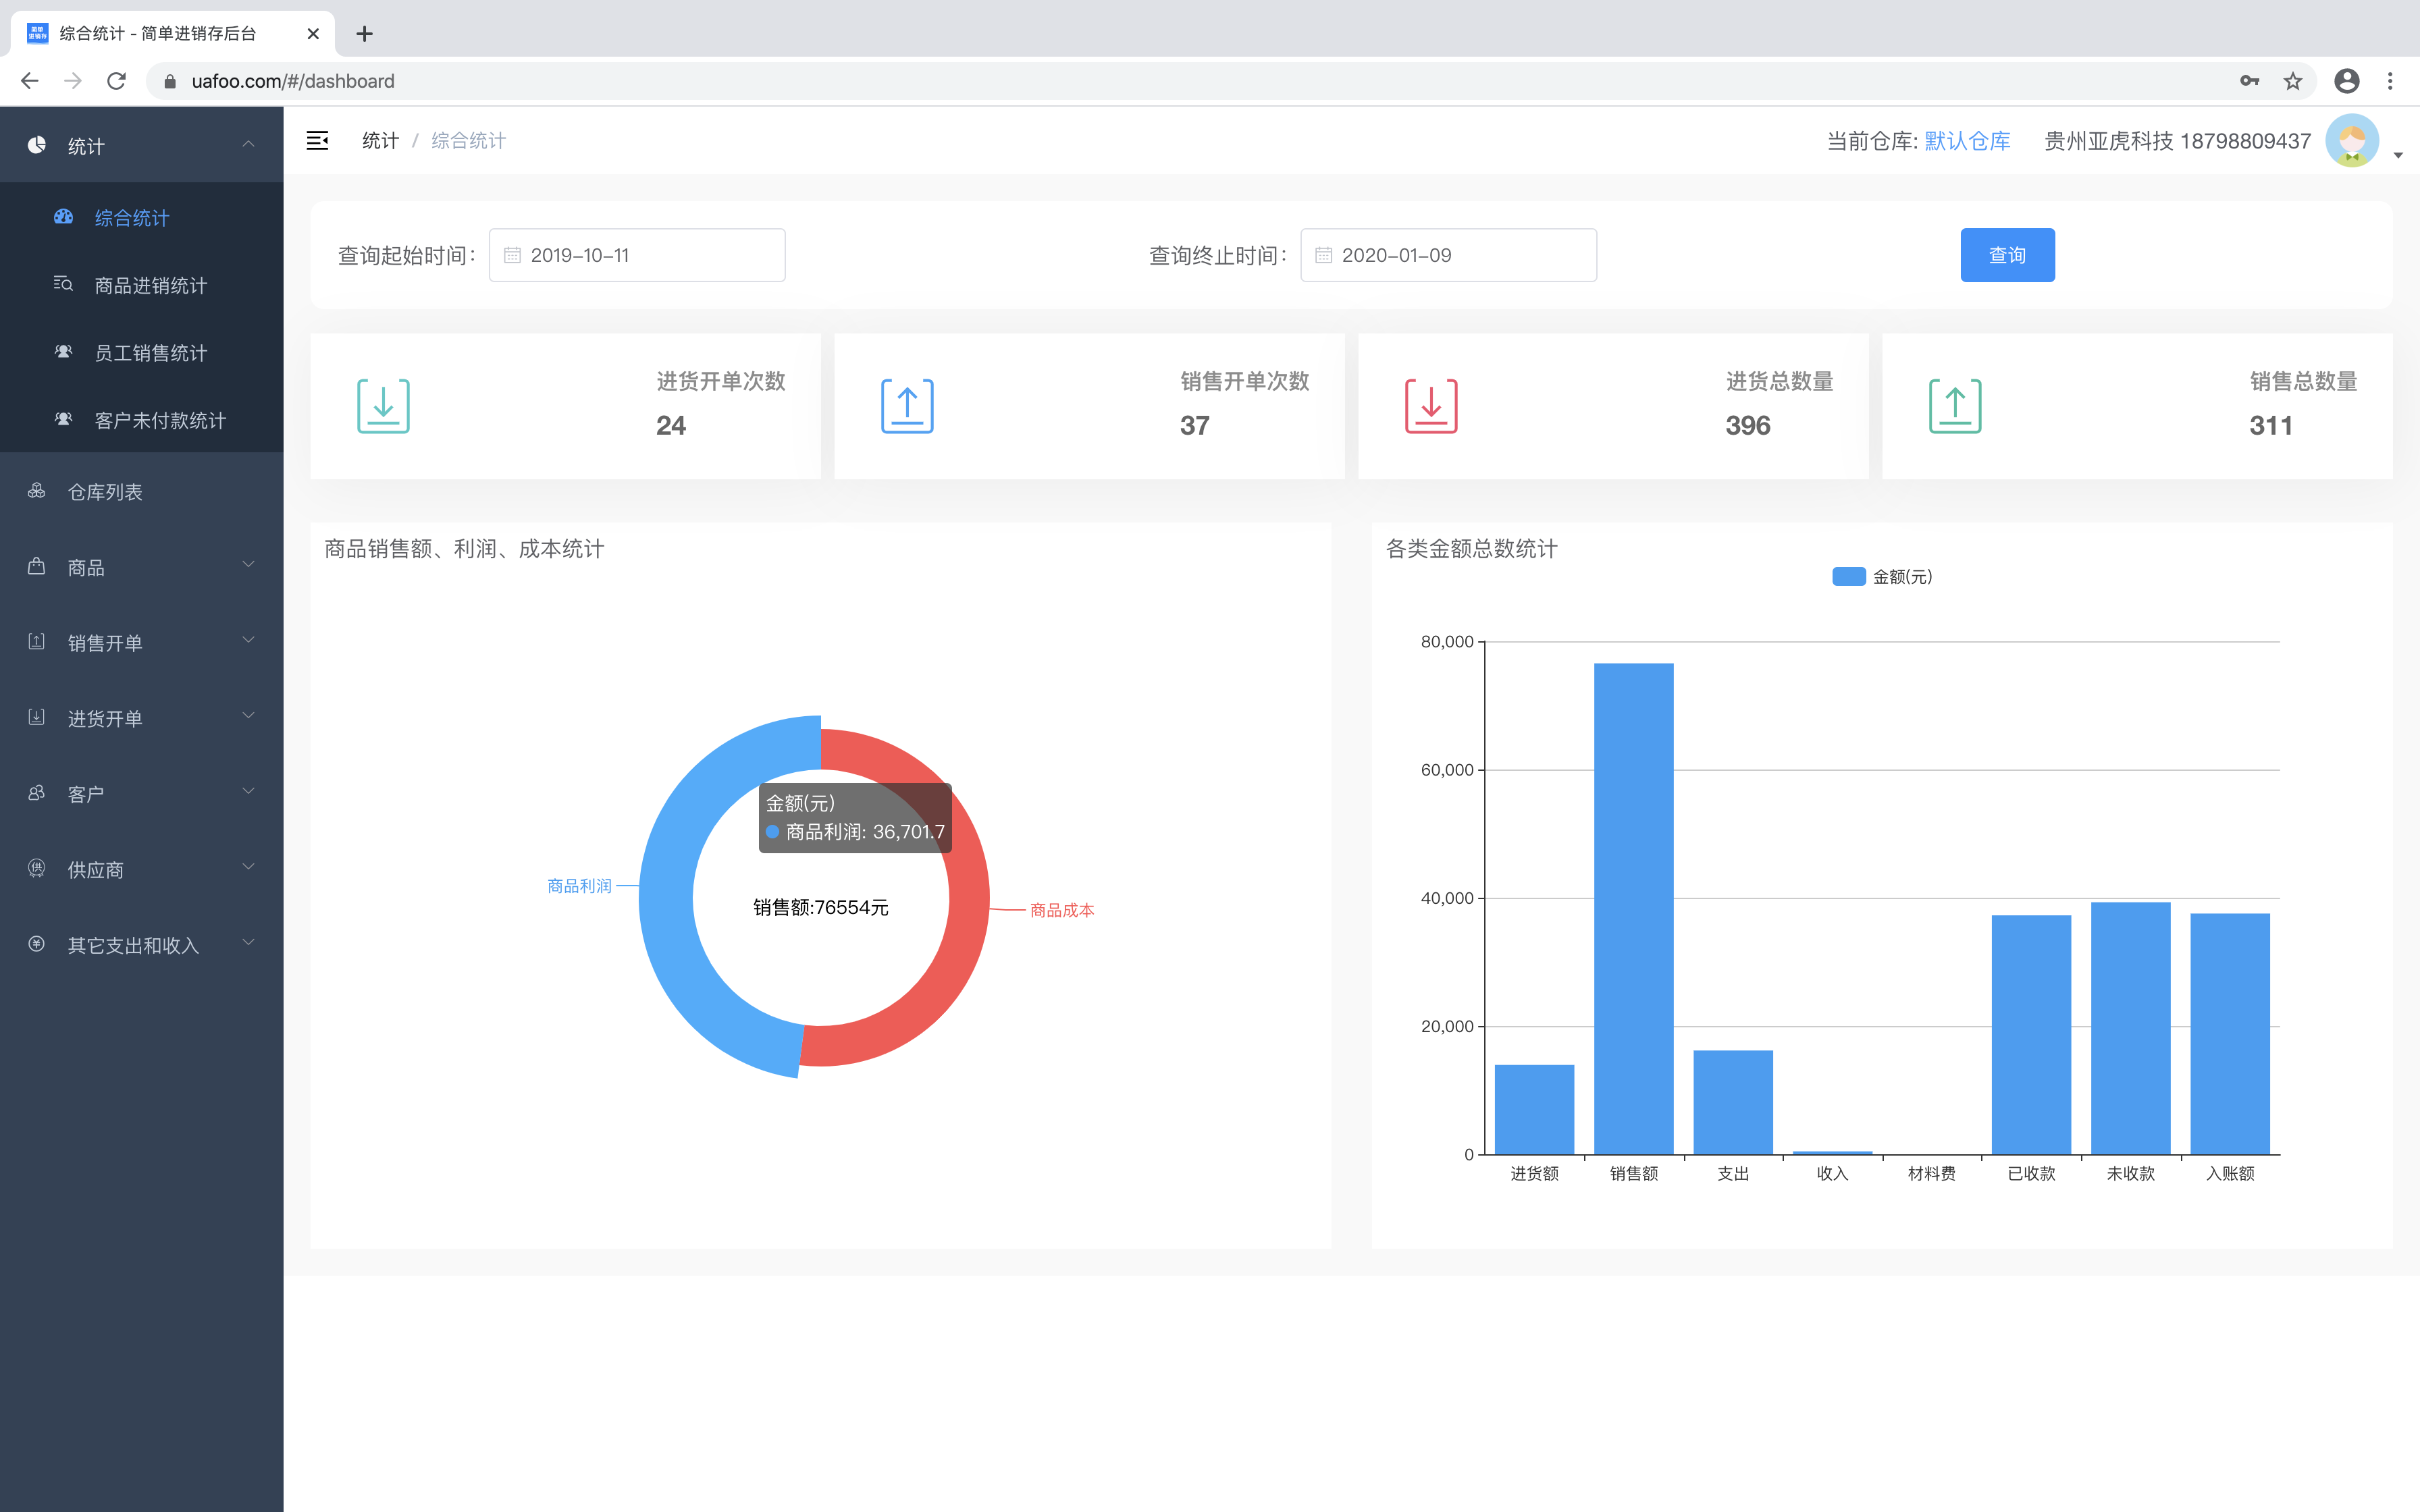This screenshot has width=2420, height=1512.
Task: Expand the 商品 sidebar menu
Action: (142, 567)
